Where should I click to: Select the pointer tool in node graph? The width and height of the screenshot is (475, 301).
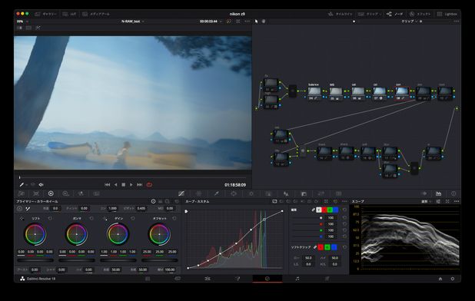[257, 21]
